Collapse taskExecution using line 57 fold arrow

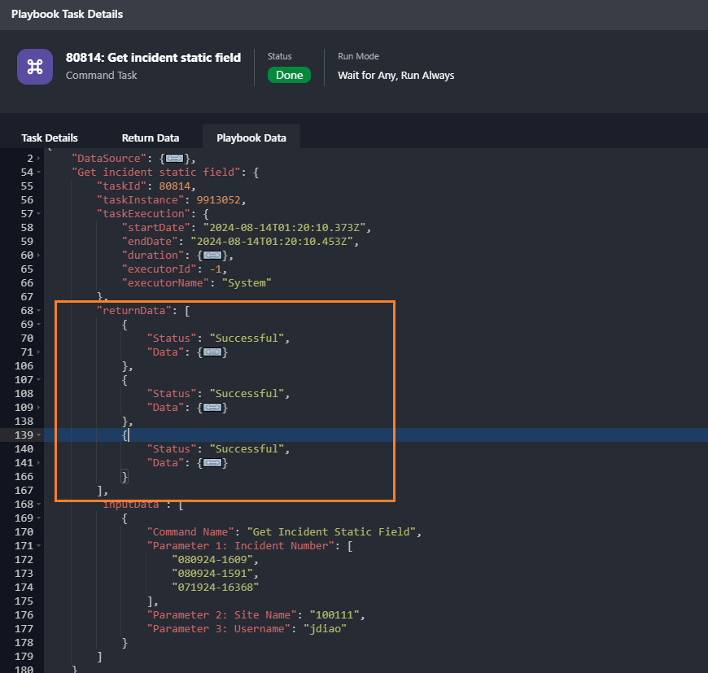point(38,214)
